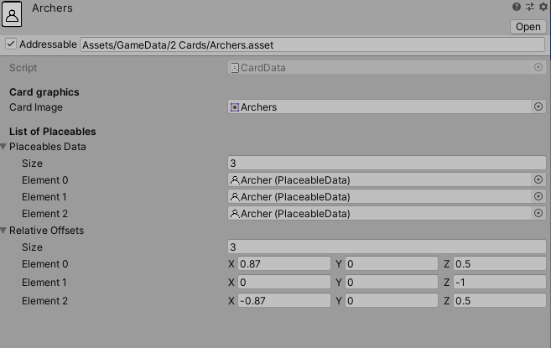Edit Z value -1 of Offsets Element 1
551x348 pixels.
[x=499, y=282]
